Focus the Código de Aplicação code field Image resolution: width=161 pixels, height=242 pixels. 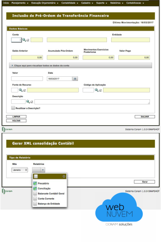click(x=88, y=90)
